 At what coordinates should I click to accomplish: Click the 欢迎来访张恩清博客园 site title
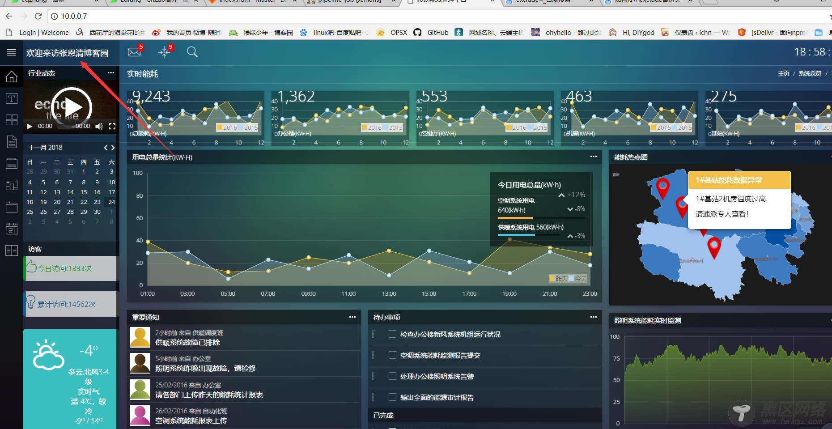coord(67,53)
